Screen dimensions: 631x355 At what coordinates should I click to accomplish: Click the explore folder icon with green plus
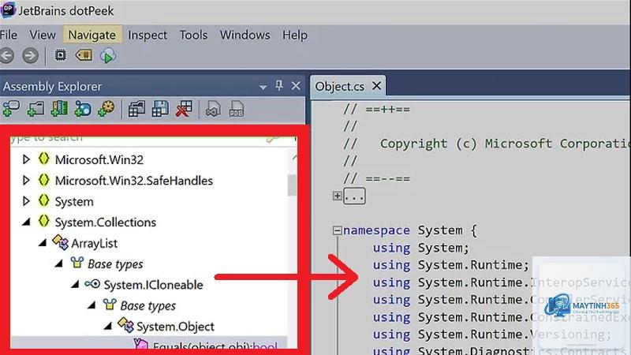point(35,109)
